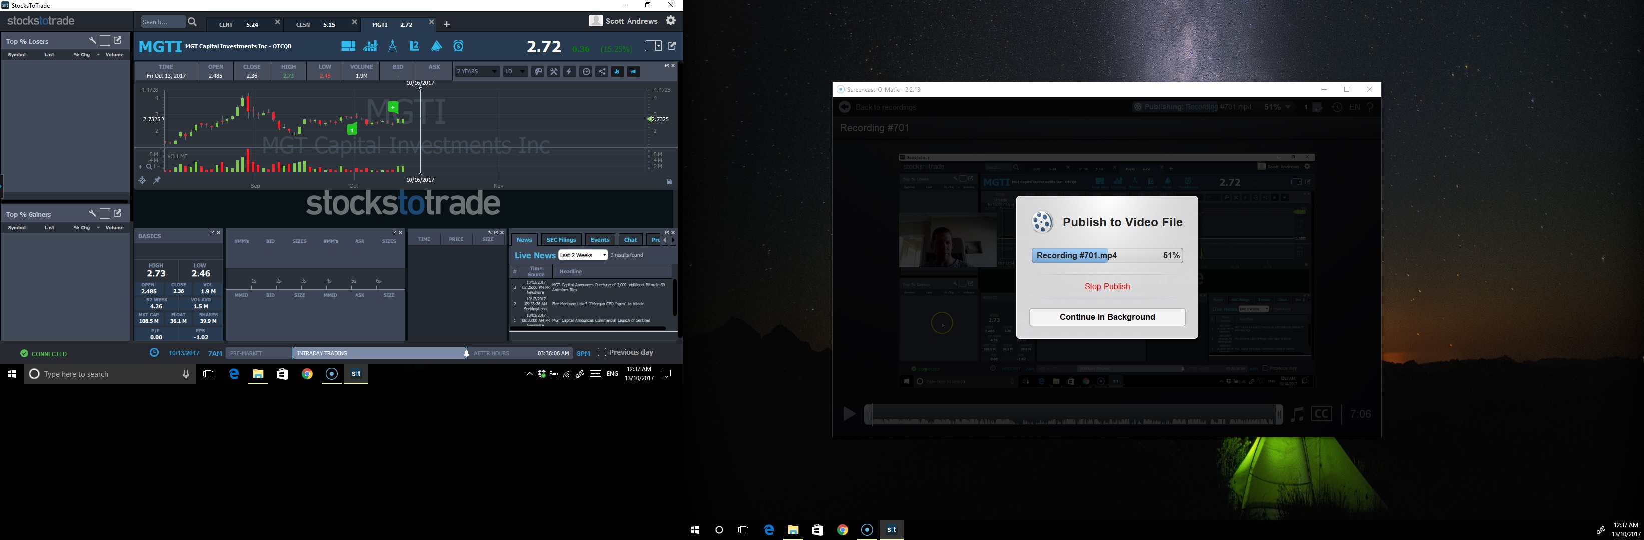Click the dollar alarm clock price alert icon
The height and width of the screenshot is (540, 1644).
coord(459,46)
